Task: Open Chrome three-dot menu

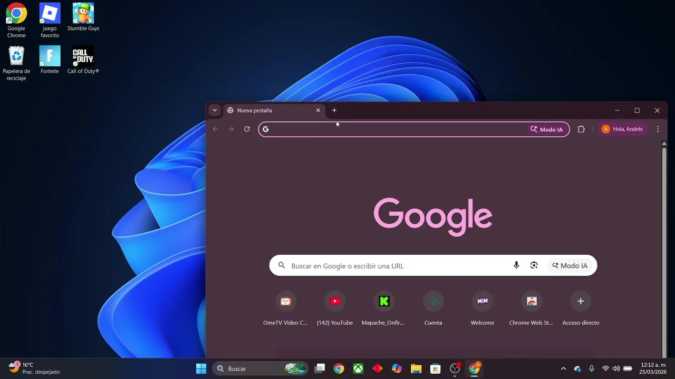Action: coord(658,129)
